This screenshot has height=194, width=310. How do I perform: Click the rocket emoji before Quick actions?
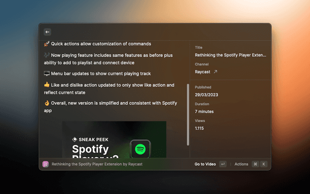(x=46, y=44)
